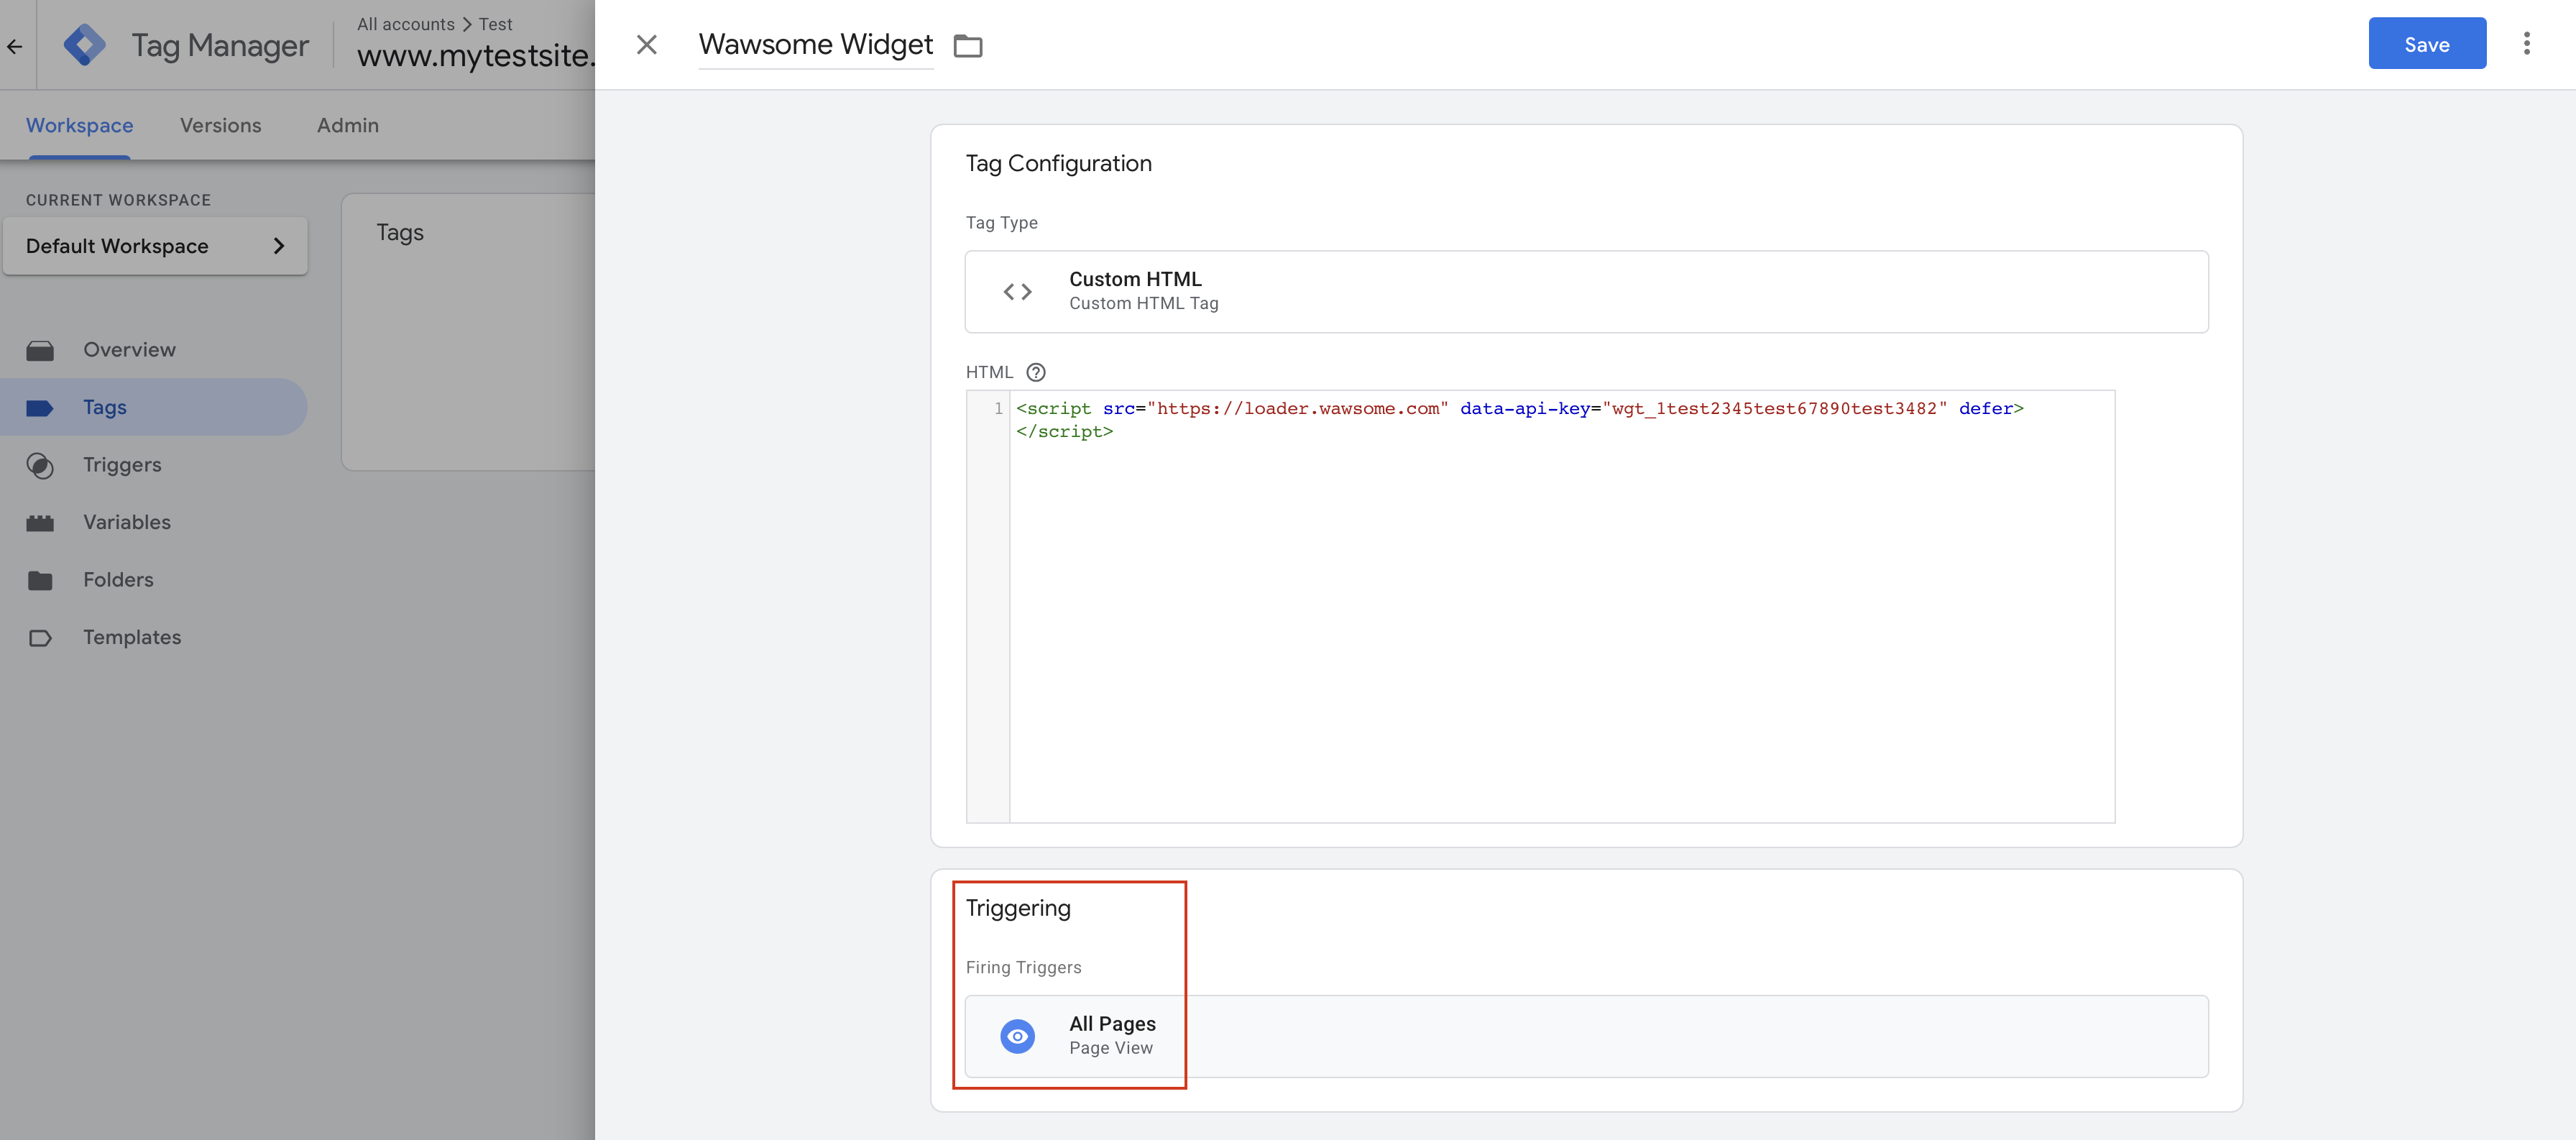This screenshot has width=2576, height=1140.
Task: Open Variables in the sidebar
Action: 126,522
